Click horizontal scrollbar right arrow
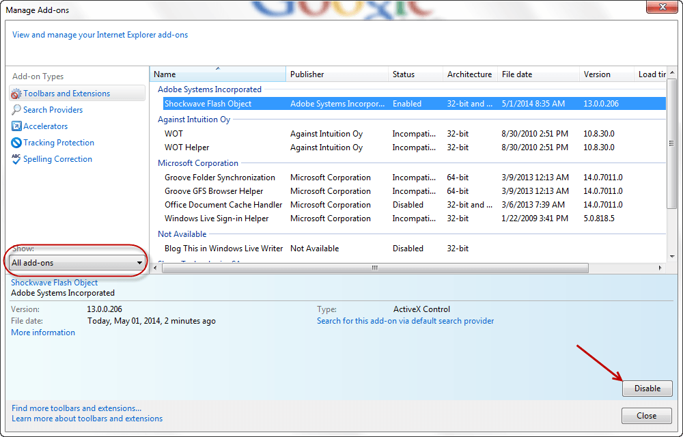This screenshot has height=437, width=683. click(660, 268)
